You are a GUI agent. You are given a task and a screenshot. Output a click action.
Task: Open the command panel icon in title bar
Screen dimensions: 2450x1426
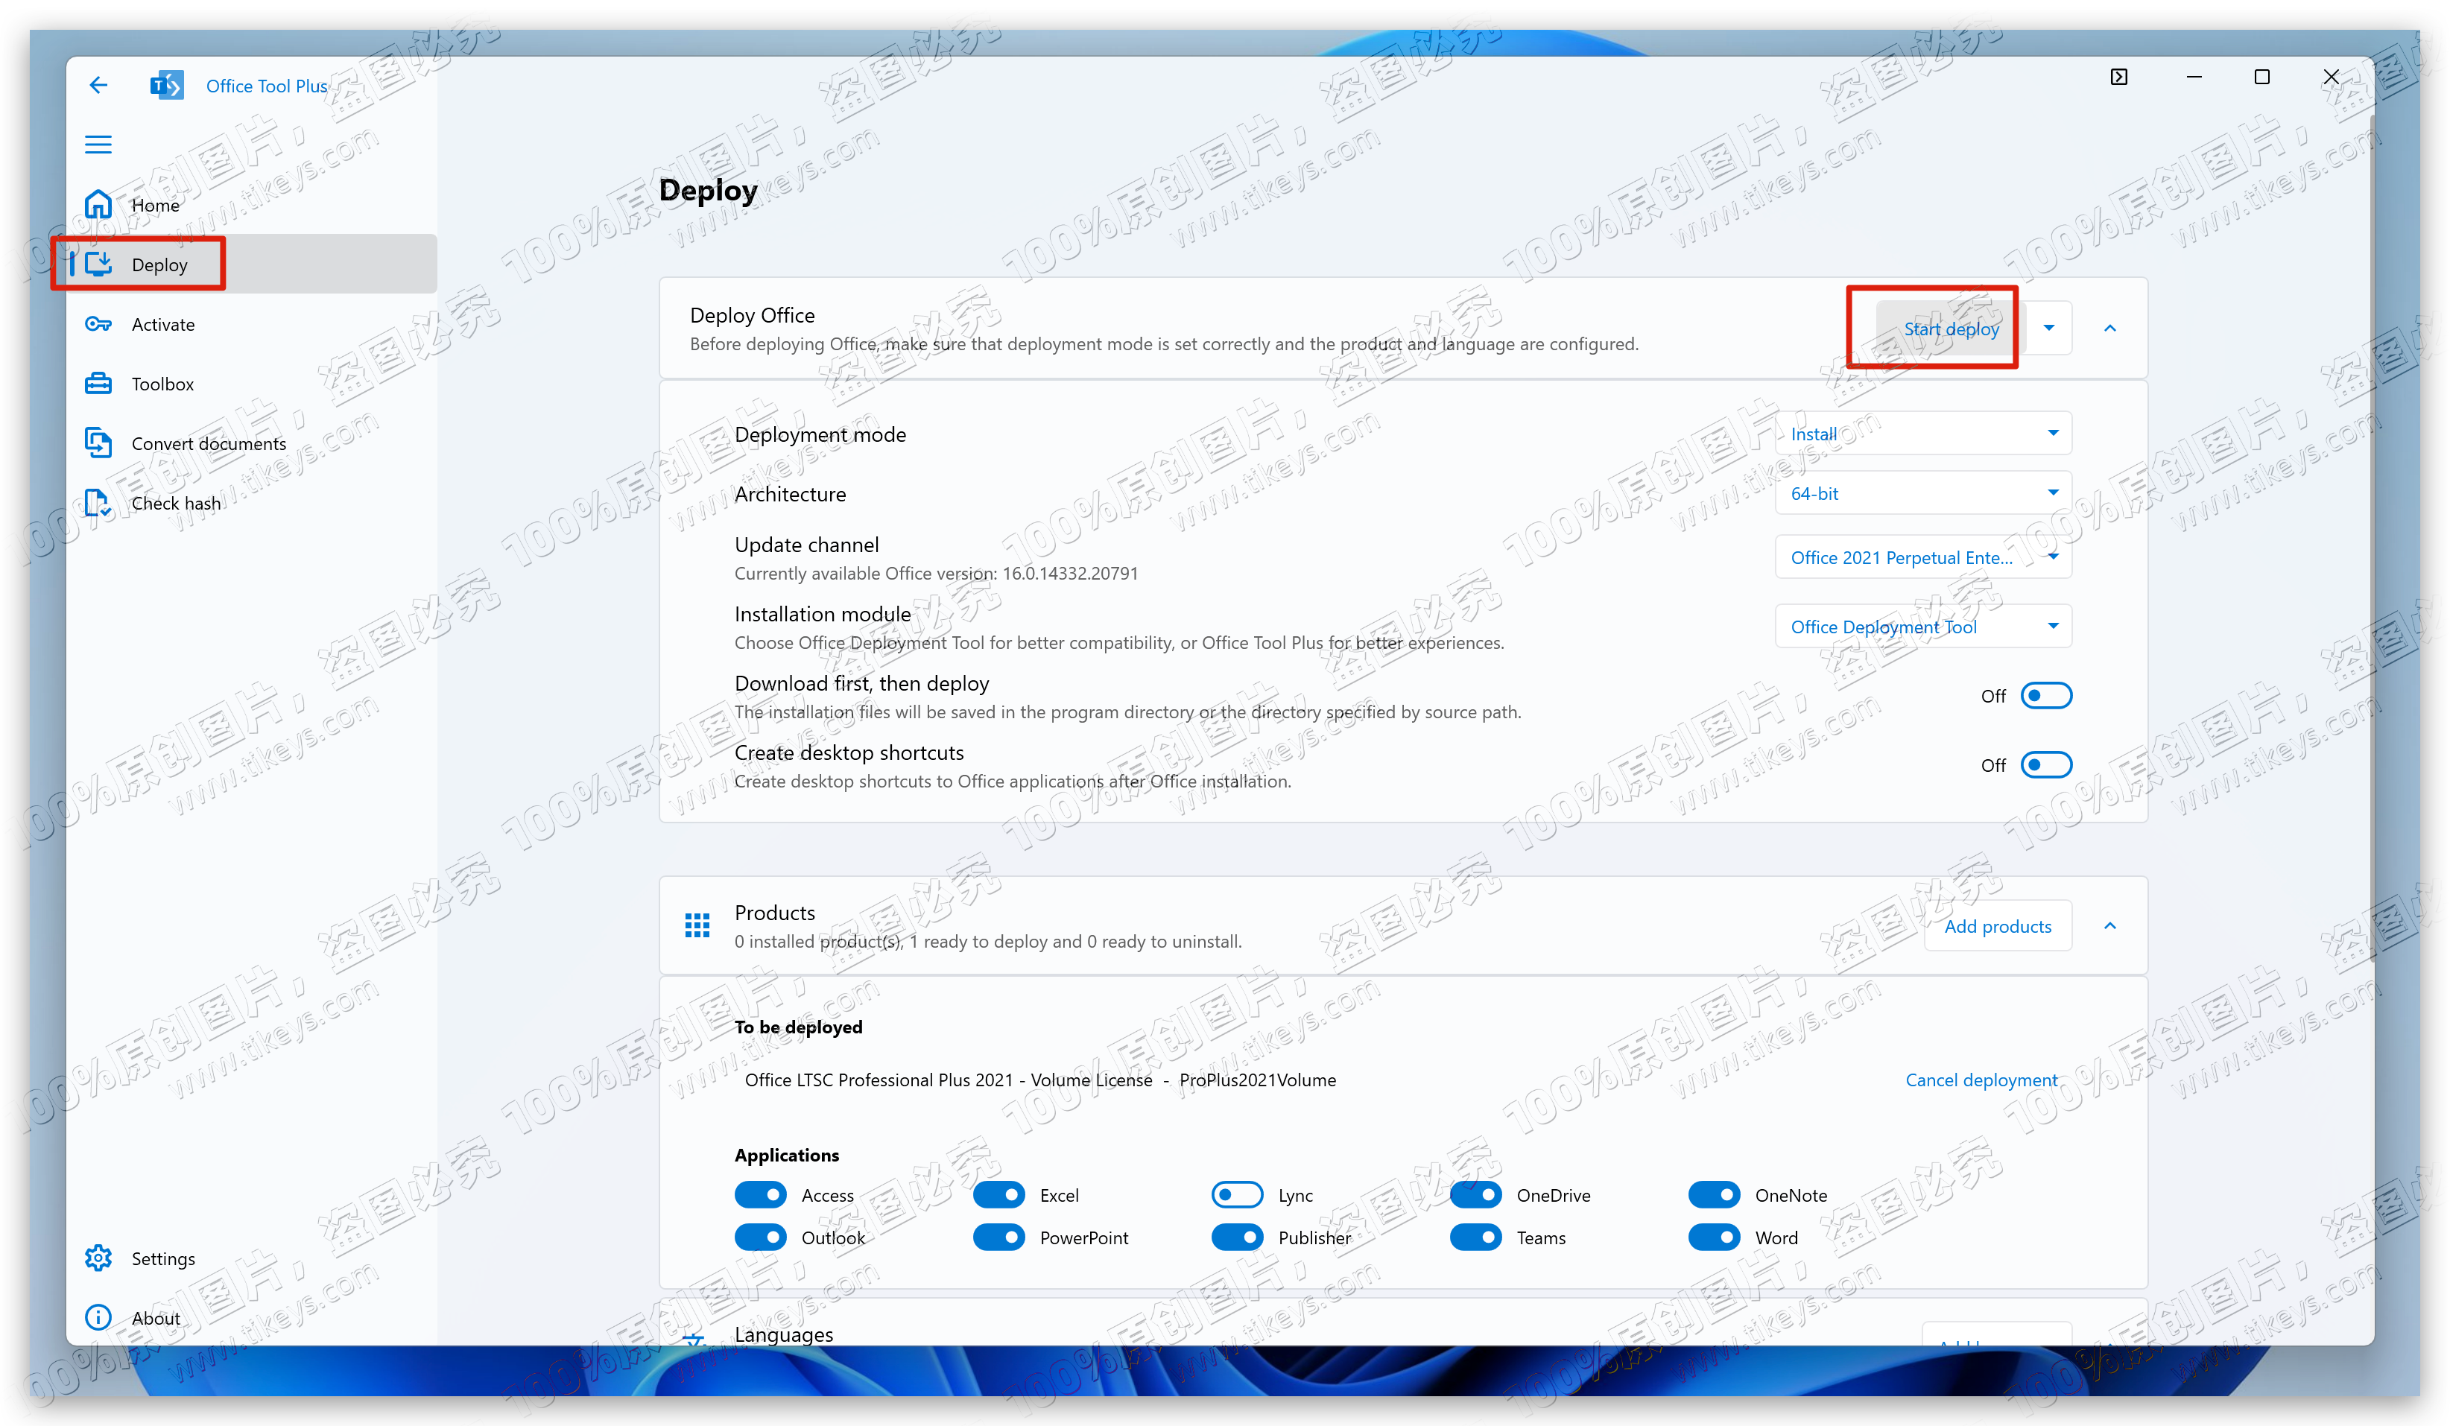(2119, 77)
